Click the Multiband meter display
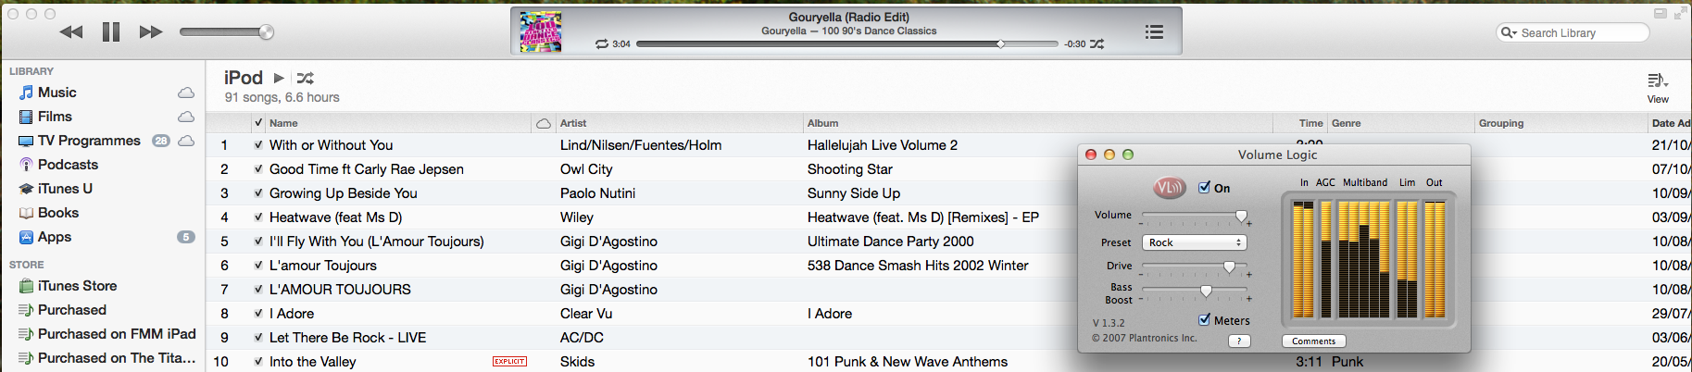This screenshot has width=1692, height=372. (1365, 259)
